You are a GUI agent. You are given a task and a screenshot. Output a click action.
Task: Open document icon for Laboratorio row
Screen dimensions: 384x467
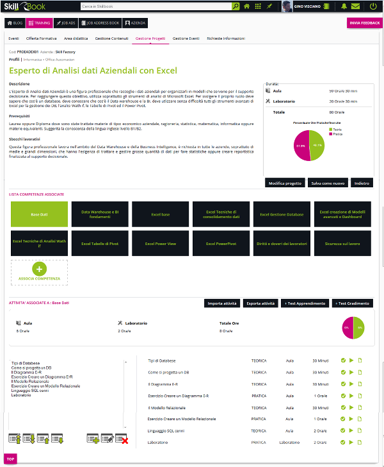tap(359, 442)
